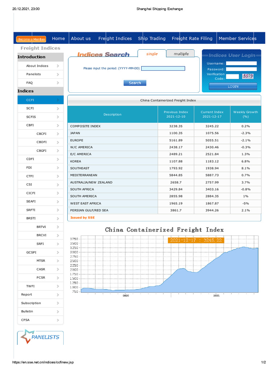This screenshot has width=278, height=371.
Task: Click the 2021-12-17 chart value label
Action: point(196,240)
